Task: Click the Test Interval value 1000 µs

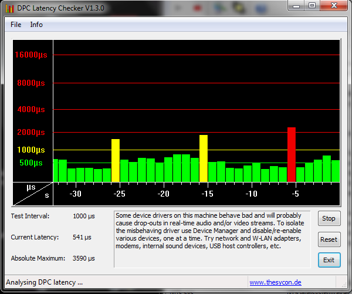Action: point(84,216)
